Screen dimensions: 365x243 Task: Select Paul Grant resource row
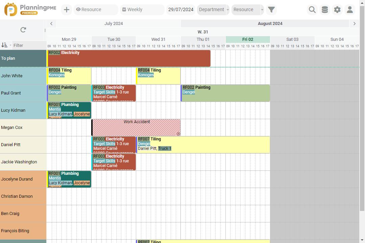(x=23, y=93)
